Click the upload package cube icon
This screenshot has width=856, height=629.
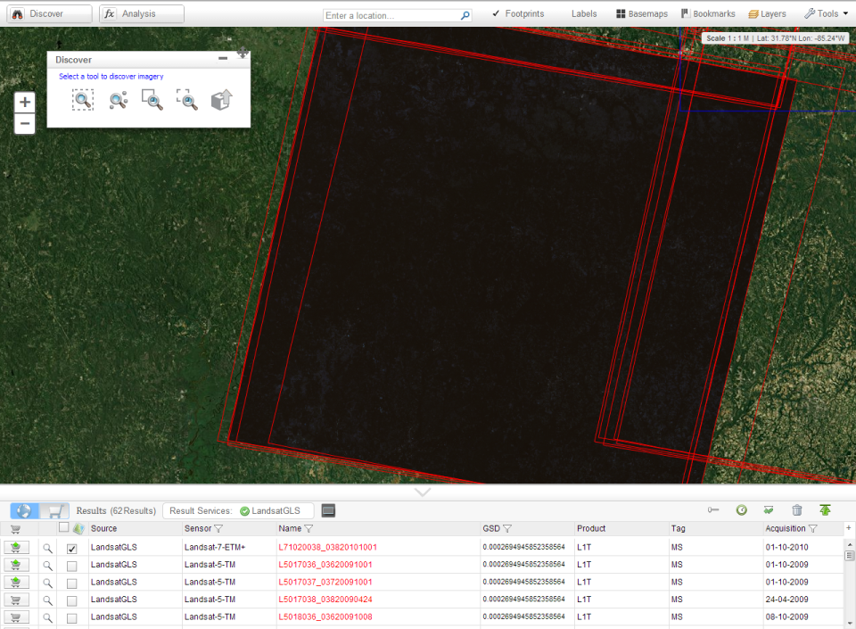pyautogui.click(x=222, y=100)
